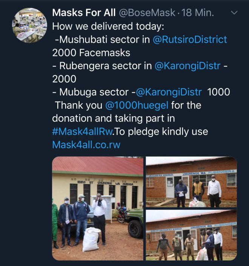
Task: Open the left photo of Mubuga office
Action: click(x=98, y=208)
